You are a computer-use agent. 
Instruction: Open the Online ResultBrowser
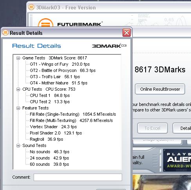click(x=160, y=89)
